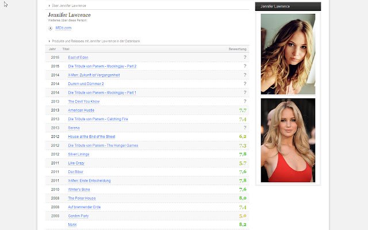
Task: Open The Poker House link
Action: click(x=82, y=198)
